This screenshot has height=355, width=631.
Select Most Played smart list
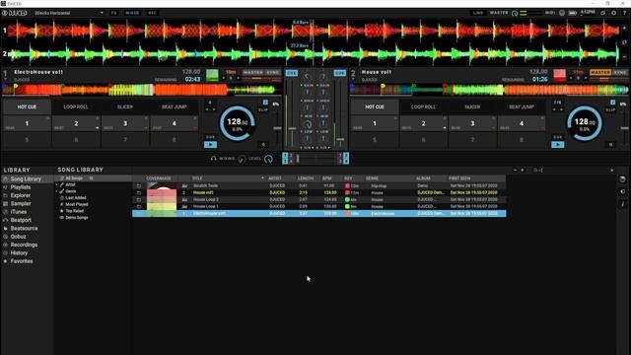(77, 204)
